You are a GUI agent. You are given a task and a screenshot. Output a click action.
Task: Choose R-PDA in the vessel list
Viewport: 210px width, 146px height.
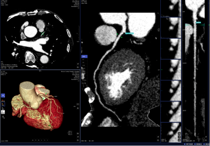click(84, 80)
